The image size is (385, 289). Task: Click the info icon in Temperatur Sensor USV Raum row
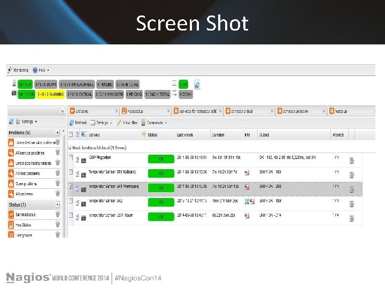(x=247, y=216)
